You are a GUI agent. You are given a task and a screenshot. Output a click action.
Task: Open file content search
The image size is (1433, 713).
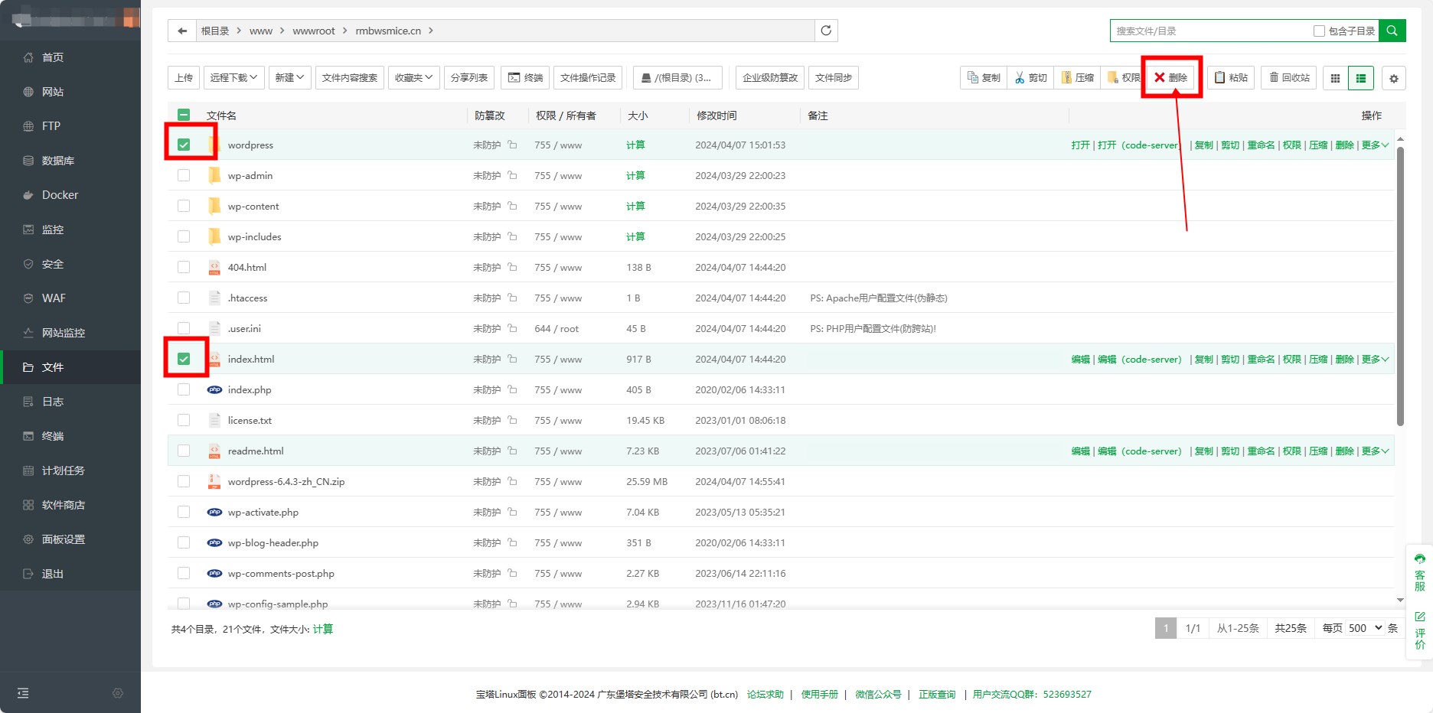[x=349, y=77]
